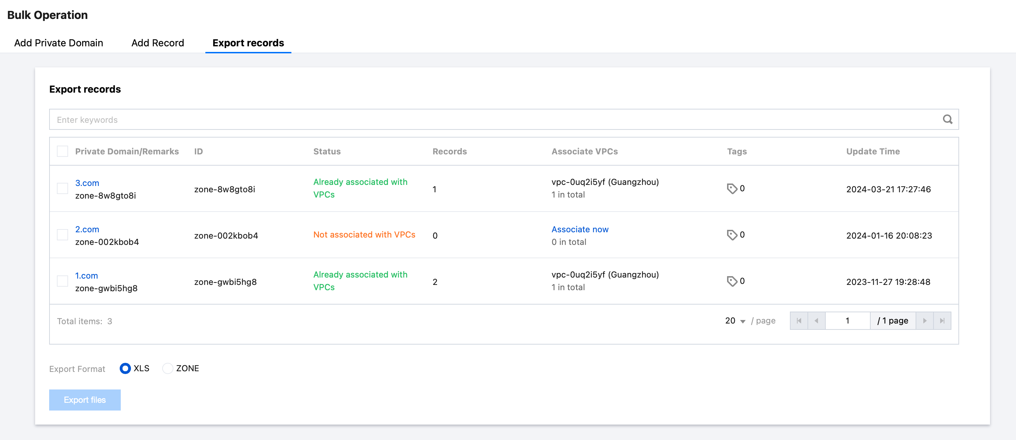This screenshot has width=1016, height=440.
Task: Click the tag icon for 3.com
Action: (732, 189)
